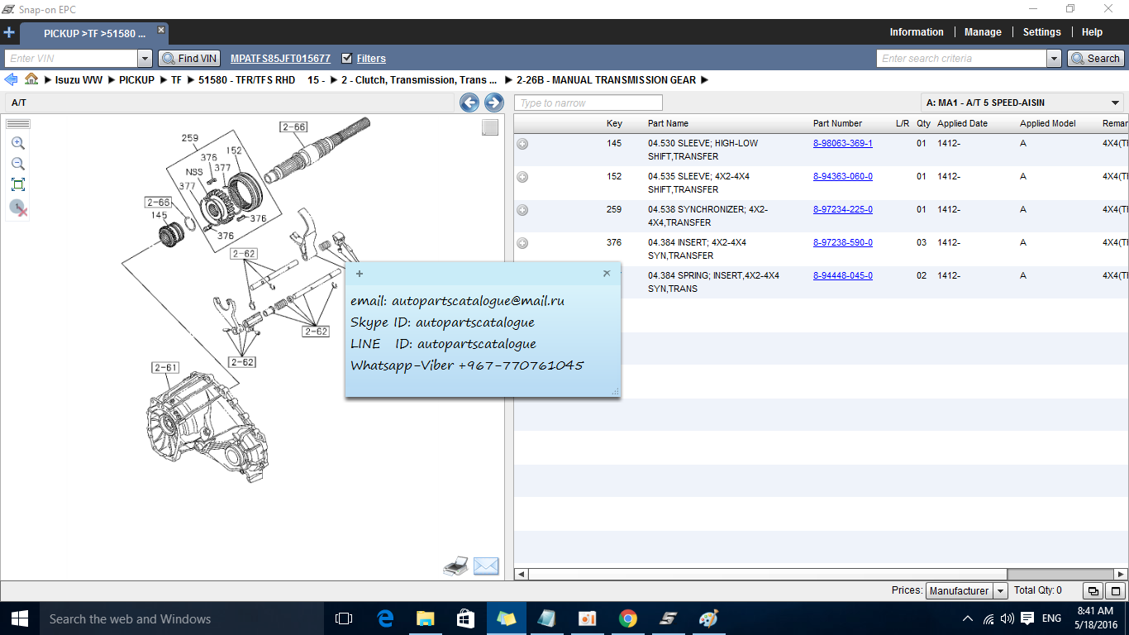The image size is (1129, 635).
Task: Open the Help menu
Action: pyautogui.click(x=1092, y=32)
